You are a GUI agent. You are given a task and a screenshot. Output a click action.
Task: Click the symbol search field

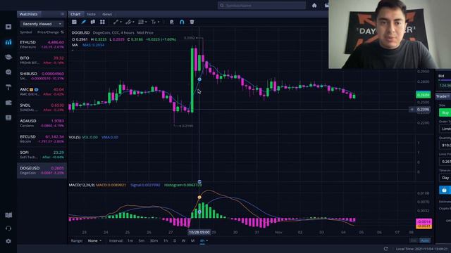point(261,6)
